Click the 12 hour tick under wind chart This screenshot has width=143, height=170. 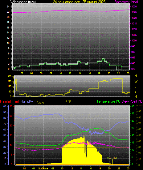click(x=70, y=73)
